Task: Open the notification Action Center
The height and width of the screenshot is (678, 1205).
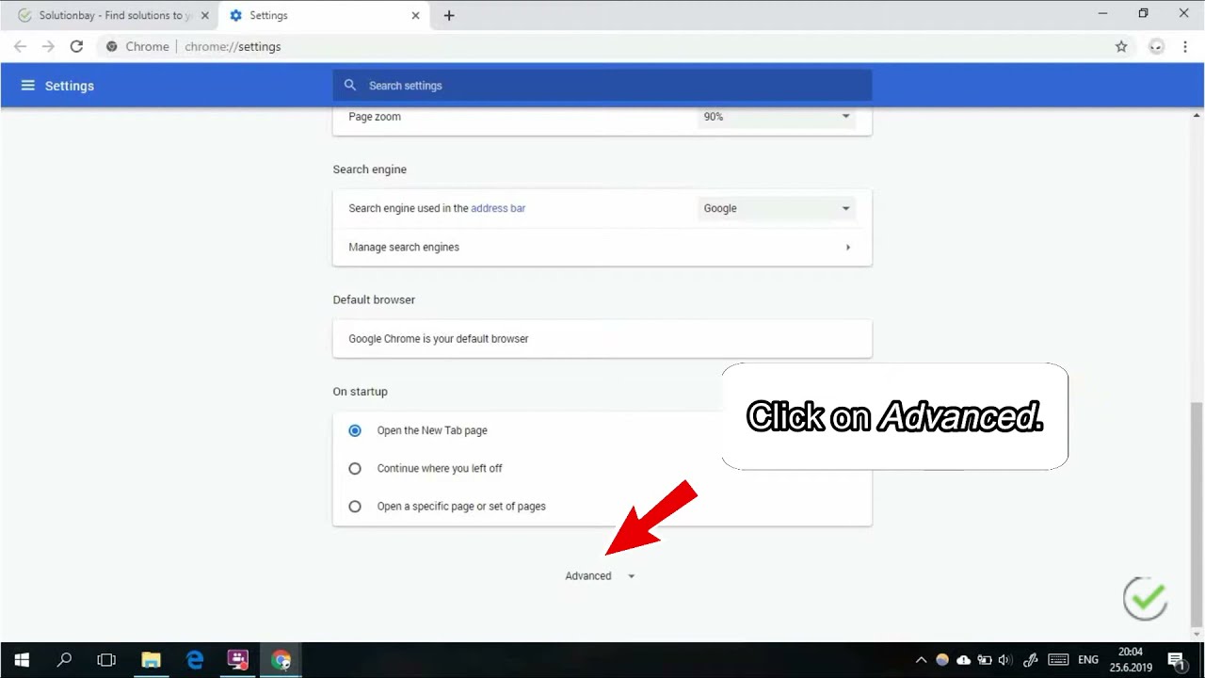Action: click(x=1176, y=660)
